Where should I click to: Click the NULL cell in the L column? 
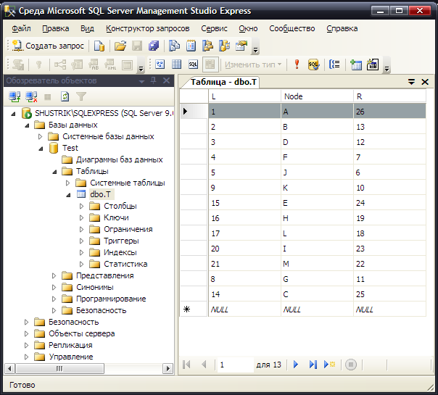(x=244, y=309)
